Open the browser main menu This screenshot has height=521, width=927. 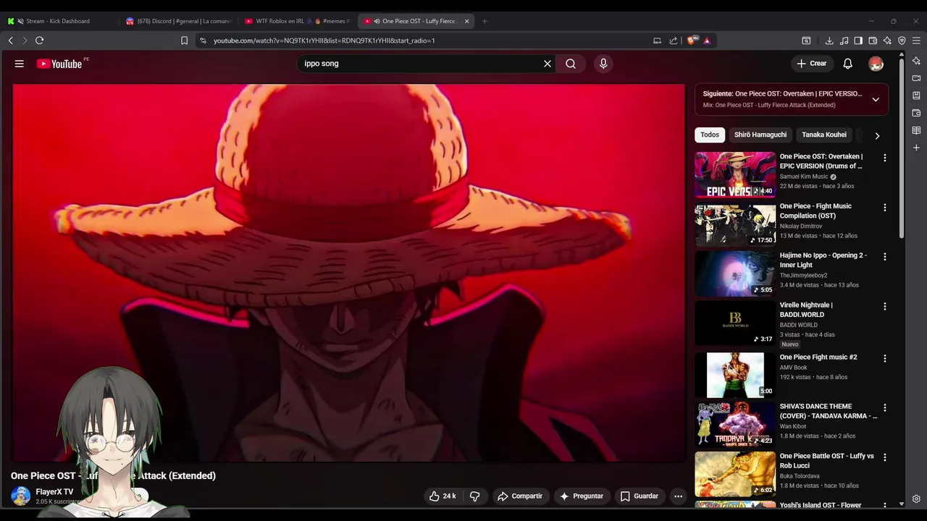coord(916,41)
